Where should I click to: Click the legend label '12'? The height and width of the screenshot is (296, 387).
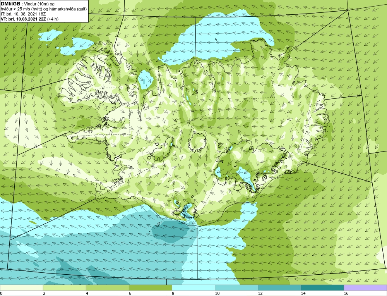[x=260, y=293]
